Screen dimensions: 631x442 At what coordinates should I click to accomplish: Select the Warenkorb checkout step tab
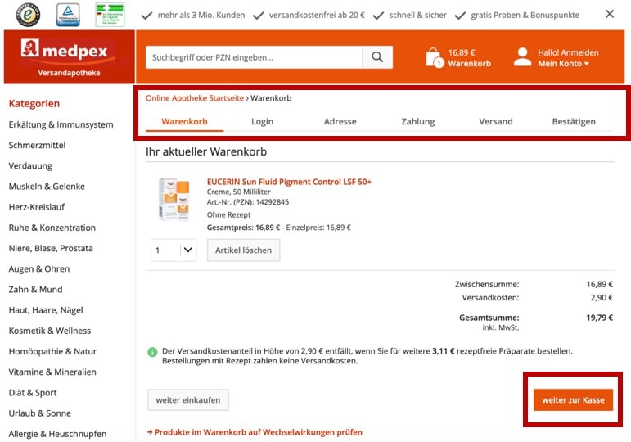[184, 122]
